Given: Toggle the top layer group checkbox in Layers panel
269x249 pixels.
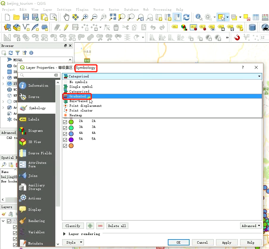Looking at the screenshot, I should click(9, 221).
